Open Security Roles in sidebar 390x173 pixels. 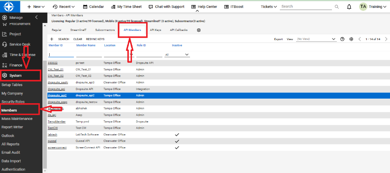(13, 102)
